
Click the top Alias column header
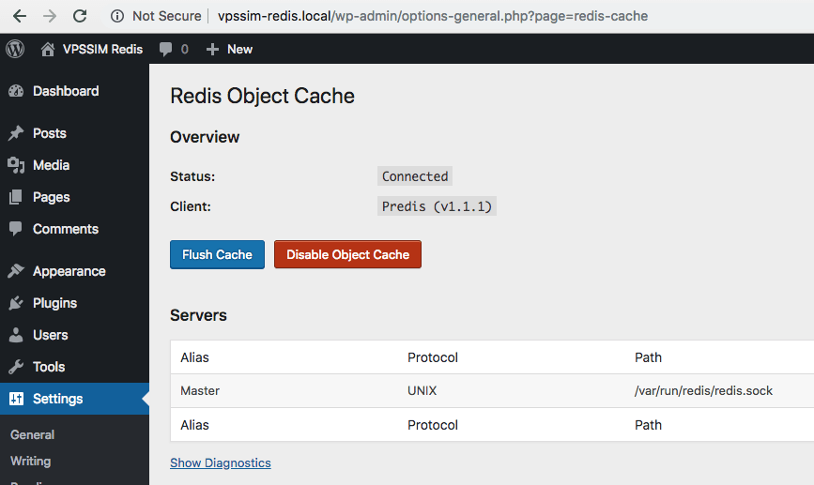tap(194, 357)
